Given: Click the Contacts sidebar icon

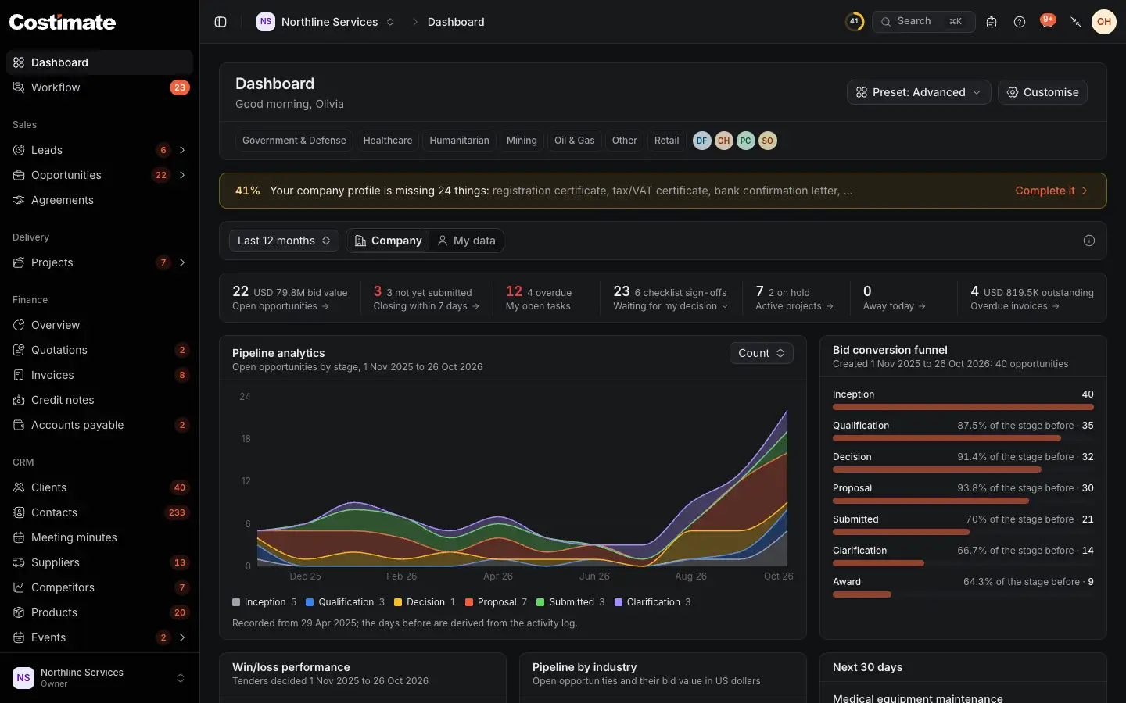Looking at the screenshot, I should (x=19, y=512).
